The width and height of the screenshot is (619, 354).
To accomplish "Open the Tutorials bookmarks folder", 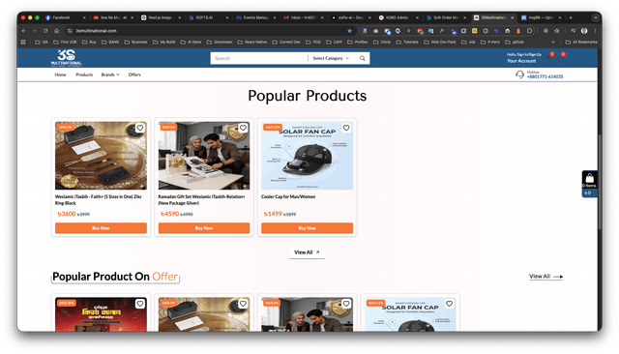I will coord(407,42).
